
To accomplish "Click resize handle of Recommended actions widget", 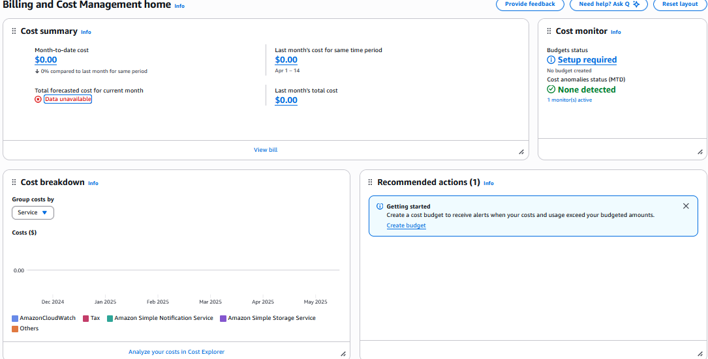I will point(700,353).
